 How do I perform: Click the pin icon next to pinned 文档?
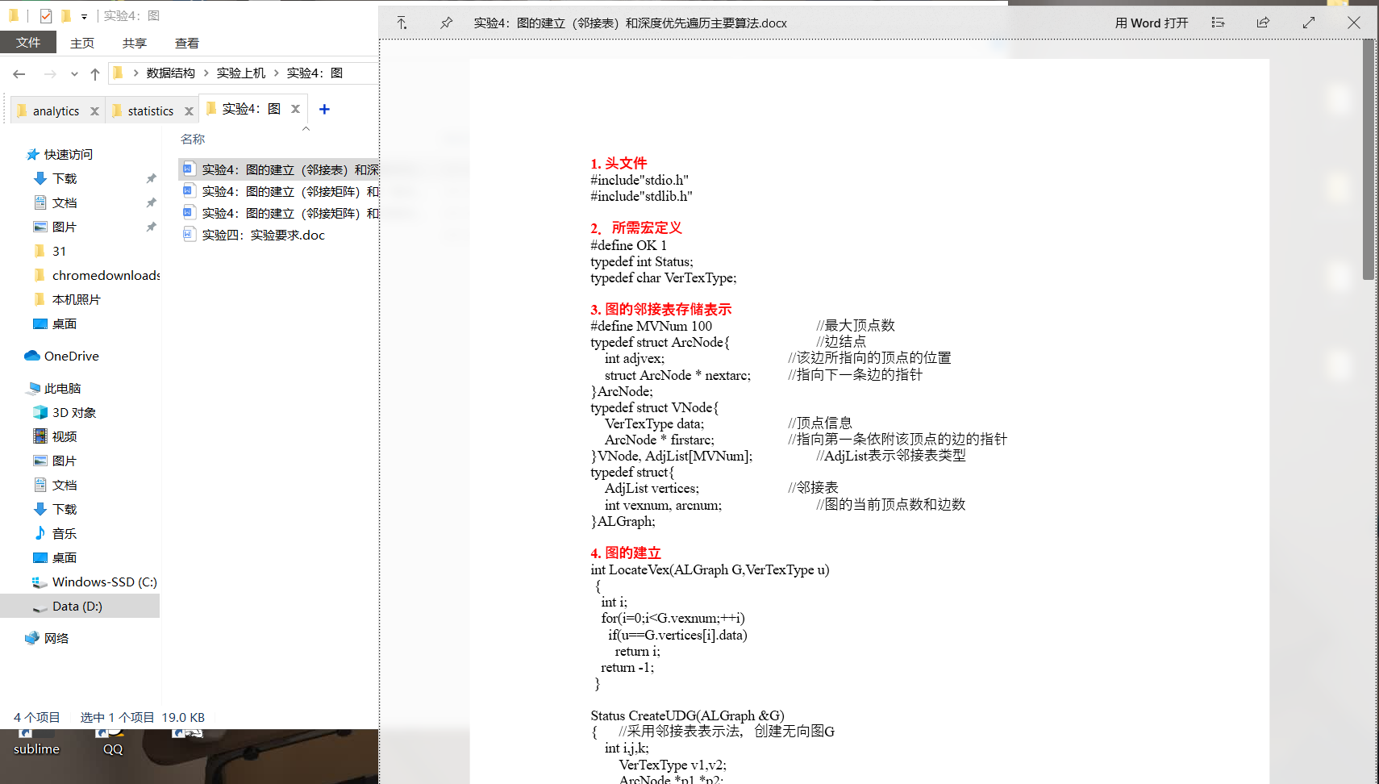coord(151,202)
